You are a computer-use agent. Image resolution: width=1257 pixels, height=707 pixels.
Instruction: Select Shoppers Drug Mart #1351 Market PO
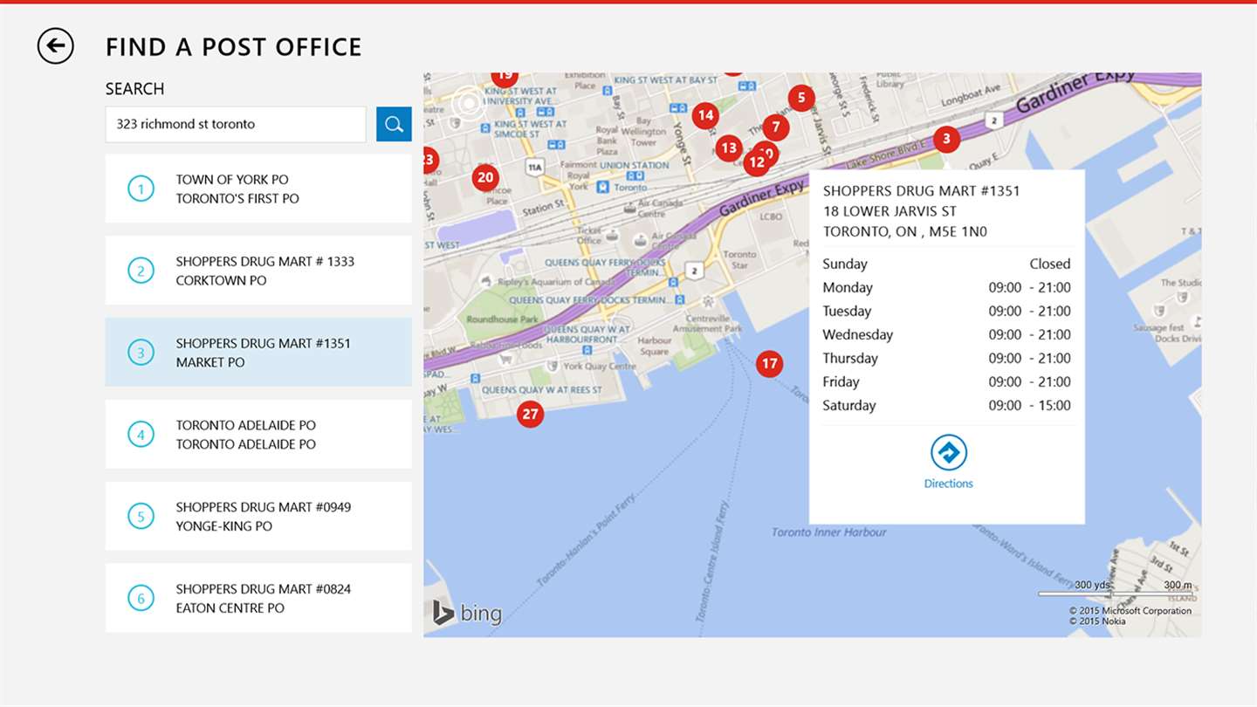point(258,353)
